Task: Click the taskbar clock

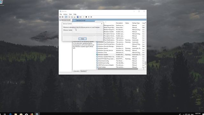Action: tap(198, 114)
